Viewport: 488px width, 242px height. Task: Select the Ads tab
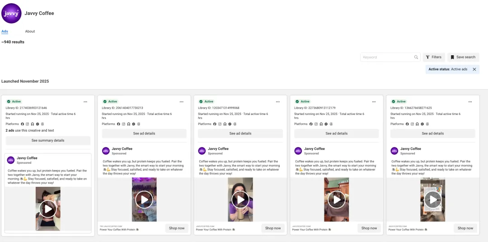click(5, 32)
